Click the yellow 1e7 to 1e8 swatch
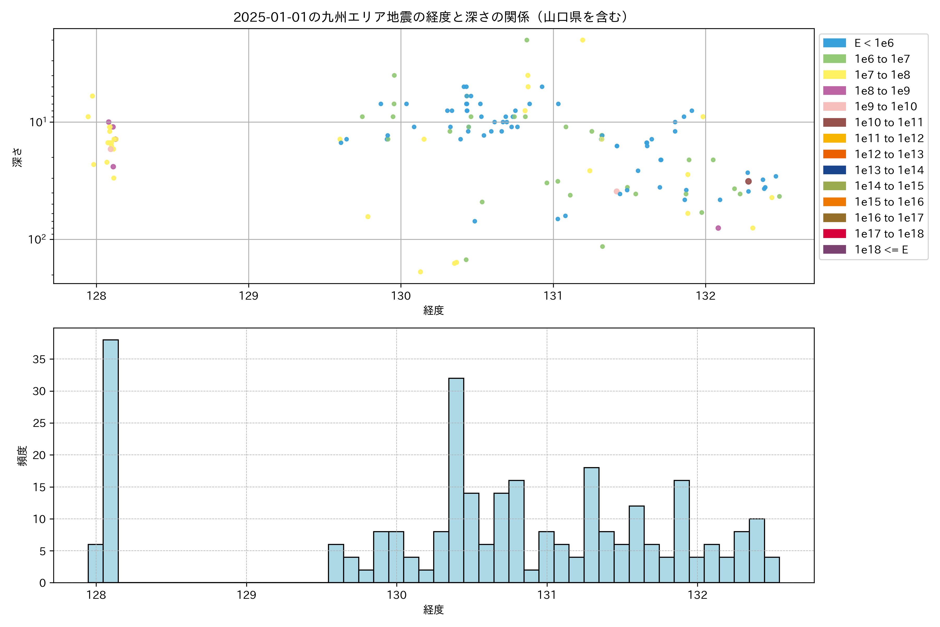 (834, 75)
